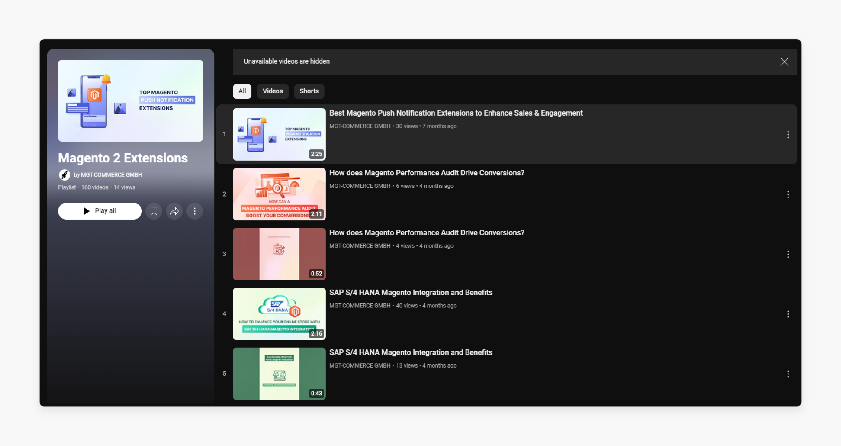Save the Magento 2 Extensions playlist
Image resolution: width=841 pixels, height=446 pixels.
point(154,211)
